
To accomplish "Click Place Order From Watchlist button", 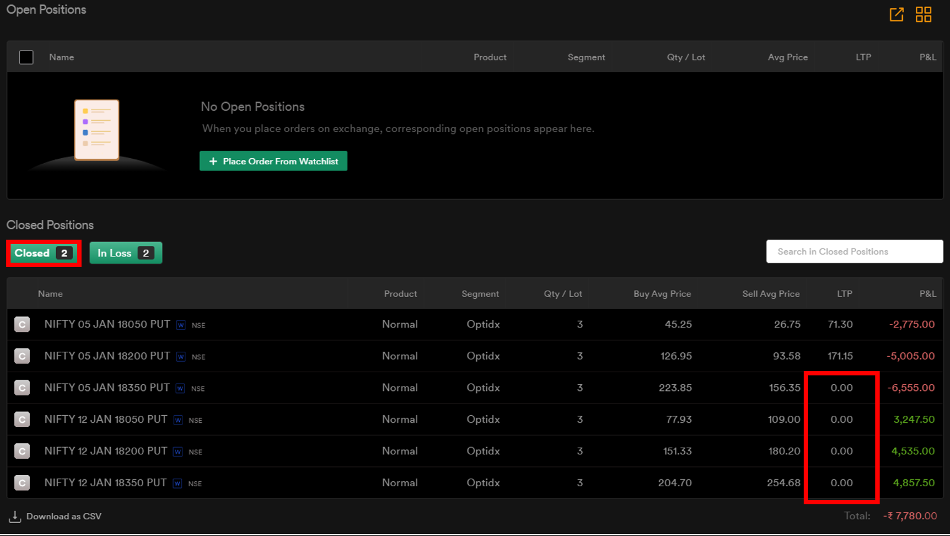I will pyautogui.click(x=273, y=161).
